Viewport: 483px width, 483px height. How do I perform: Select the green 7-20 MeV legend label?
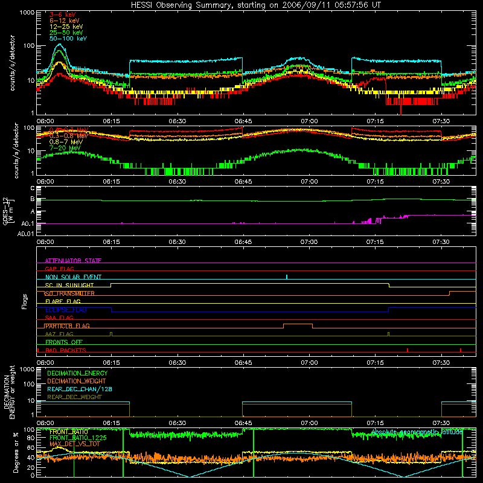click(x=65, y=148)
